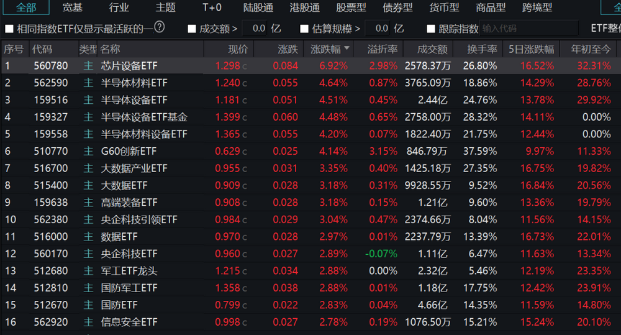The image size is (621, 335).
Task: Enable the 相同指数ETF仅显示最活跃 checkbox
Action: coord(9,29)
